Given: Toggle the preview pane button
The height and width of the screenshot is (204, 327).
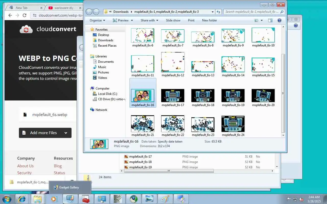Looking at the screenshot, I should (270, 20).
